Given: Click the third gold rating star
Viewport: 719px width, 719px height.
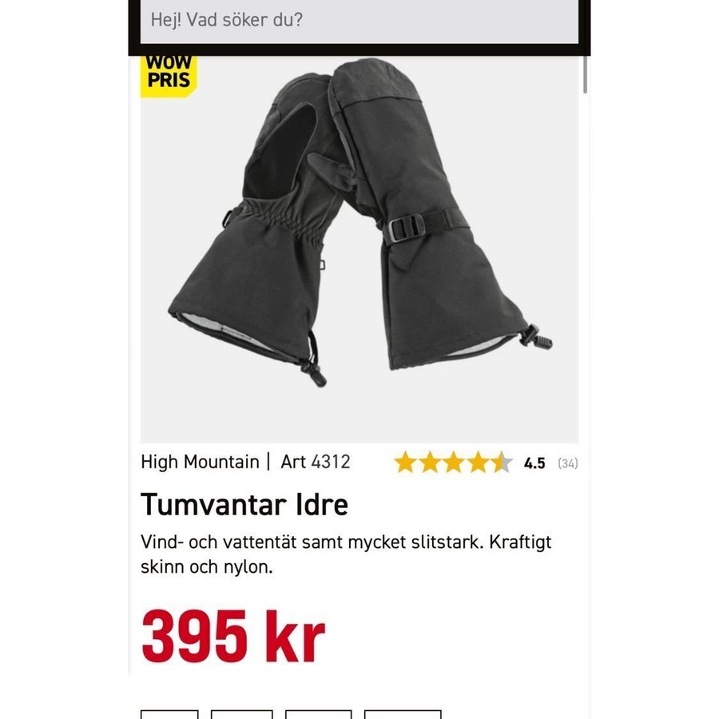Looking at the screenshot, I should [x=454, y=463].
